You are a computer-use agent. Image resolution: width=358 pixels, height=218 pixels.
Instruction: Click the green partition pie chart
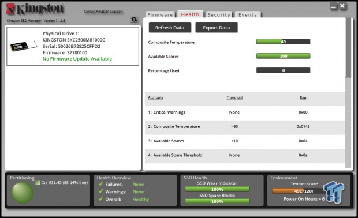click(22, 193)
